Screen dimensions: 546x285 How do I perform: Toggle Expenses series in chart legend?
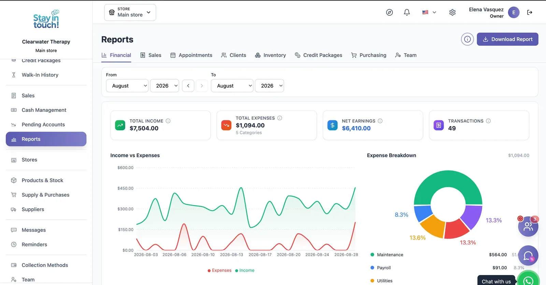pyautogui.click(x=219, y=270)
